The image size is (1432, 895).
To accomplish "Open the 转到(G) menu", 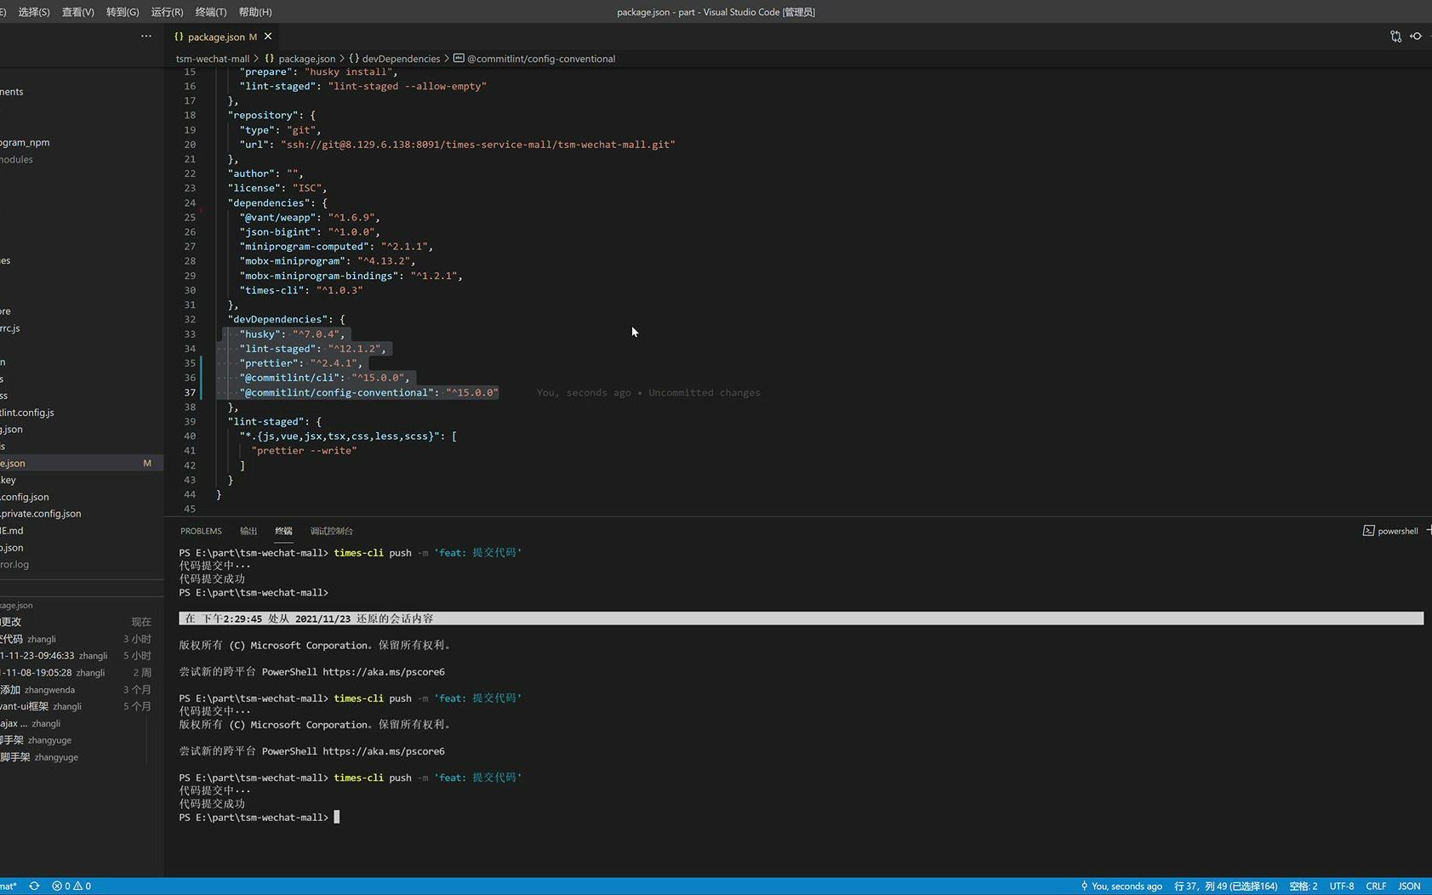I will pyautogui.click(x=123, y=12).
